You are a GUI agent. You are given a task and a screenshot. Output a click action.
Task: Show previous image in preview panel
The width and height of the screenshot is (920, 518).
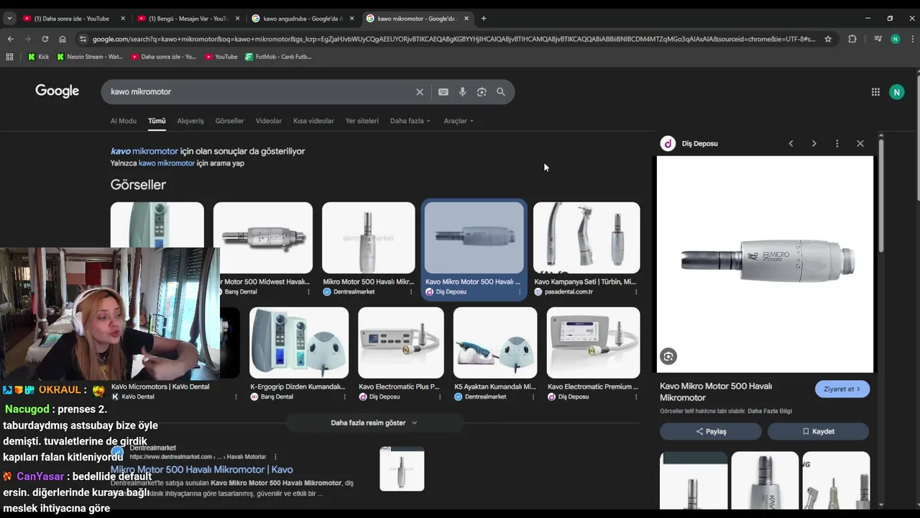tap(791, 143)
